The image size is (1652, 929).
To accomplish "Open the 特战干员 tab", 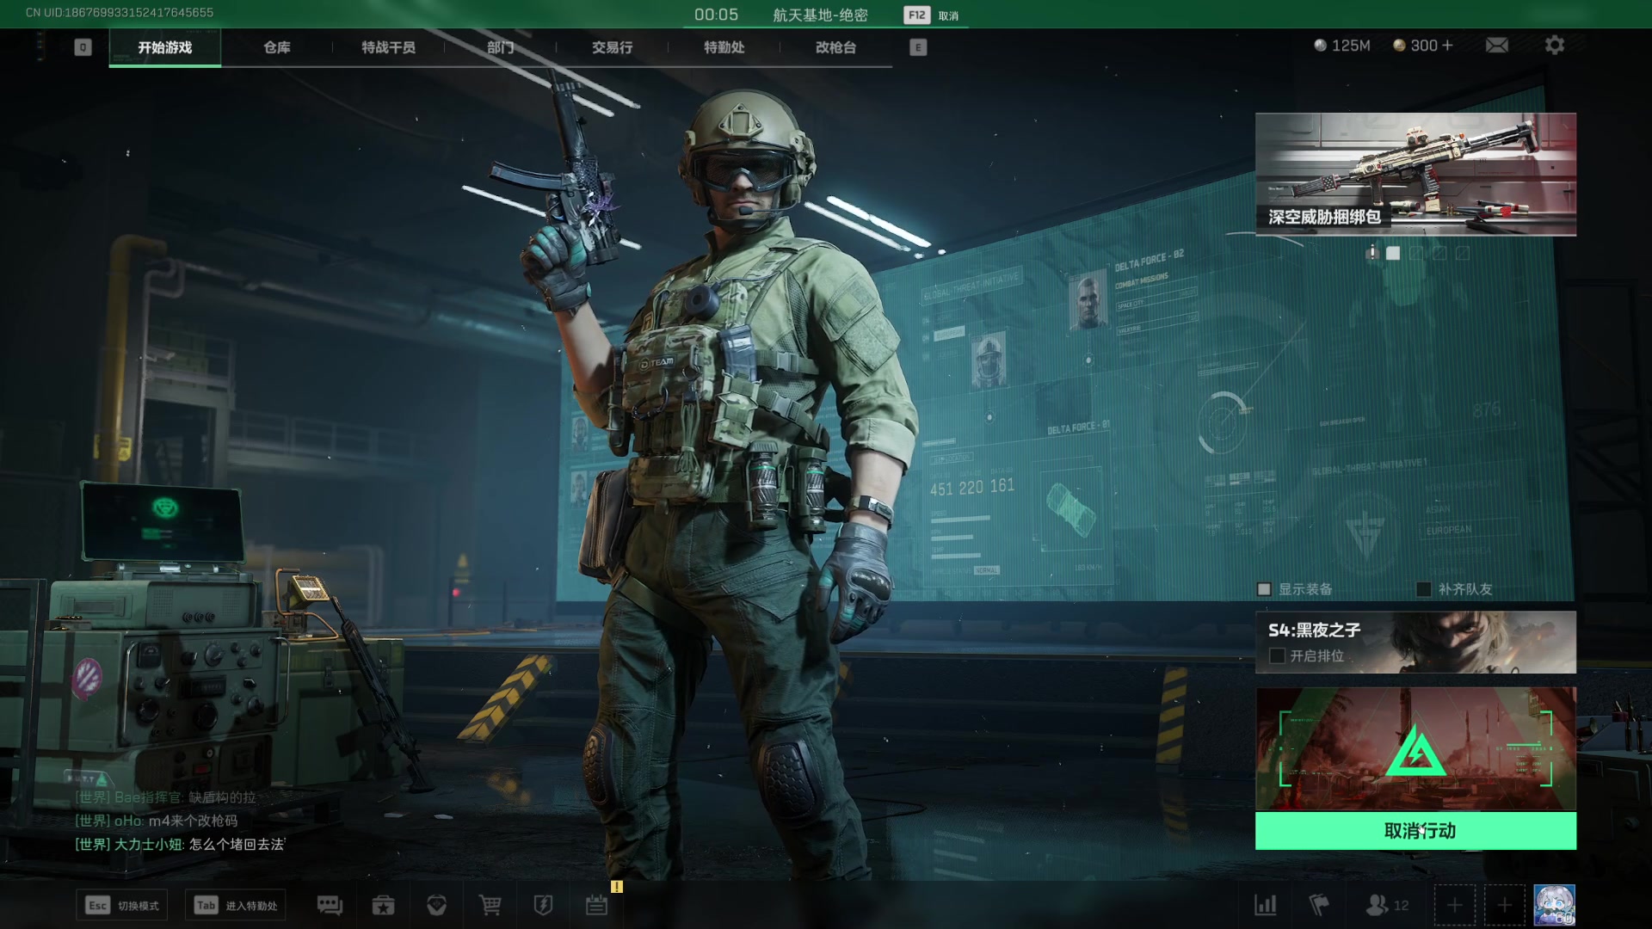I will (389, 47).
